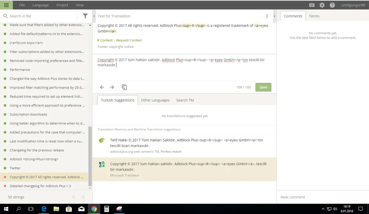Viewport: 369px width, 214px height.
Task: Open the help question mark icon
Action: [x=332, y=5]
